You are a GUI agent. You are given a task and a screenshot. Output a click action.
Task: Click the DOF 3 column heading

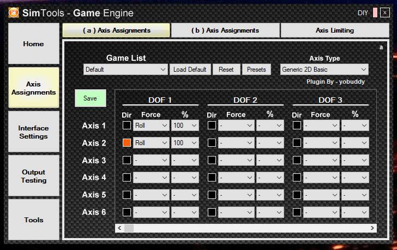coord(330,100)
